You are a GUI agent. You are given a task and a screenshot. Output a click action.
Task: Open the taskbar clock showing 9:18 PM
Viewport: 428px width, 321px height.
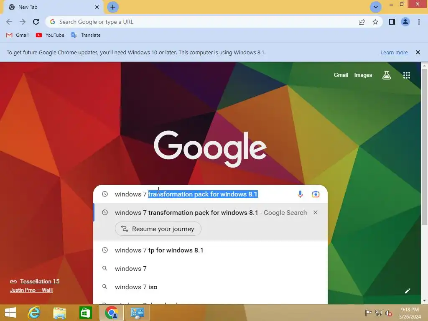point(410,313)
